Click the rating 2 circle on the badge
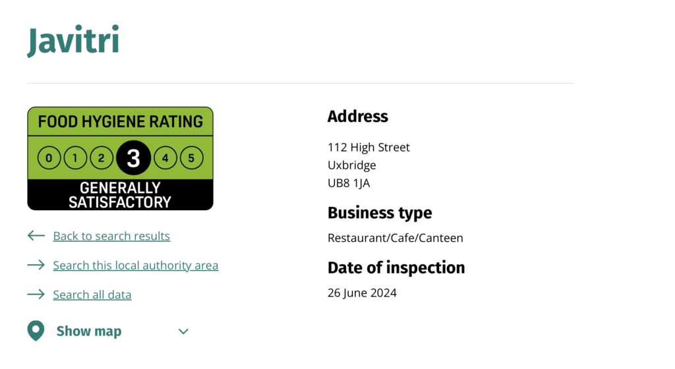Image resolution: width=675 pixels, height=369 pixels. click(102, 158)
